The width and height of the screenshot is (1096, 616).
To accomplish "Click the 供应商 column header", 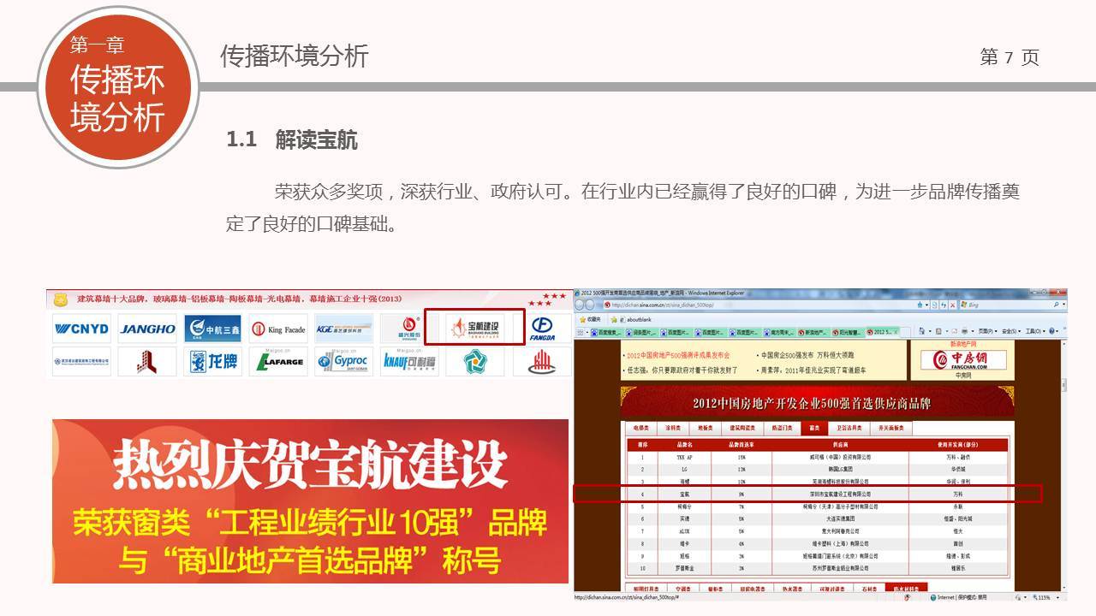I will pyautogui.click(x=840, y=444).
